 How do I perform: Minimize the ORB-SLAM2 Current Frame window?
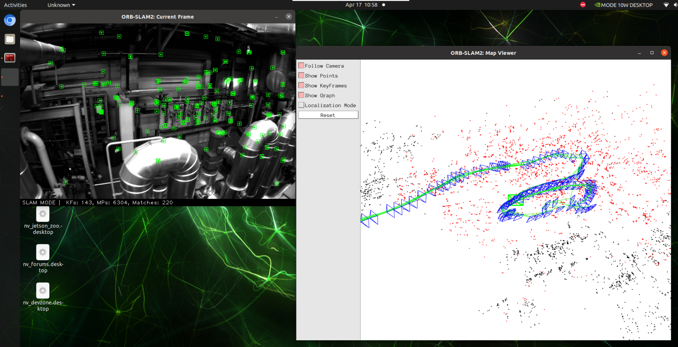[x=276, y=17]
